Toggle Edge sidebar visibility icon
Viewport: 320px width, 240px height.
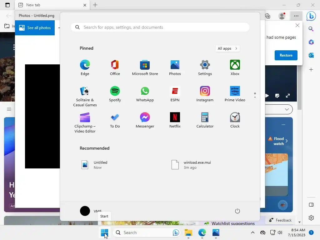[311, 205]
